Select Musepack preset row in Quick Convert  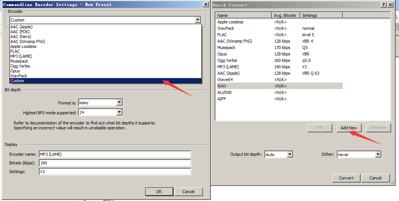[x=280, y=48]
